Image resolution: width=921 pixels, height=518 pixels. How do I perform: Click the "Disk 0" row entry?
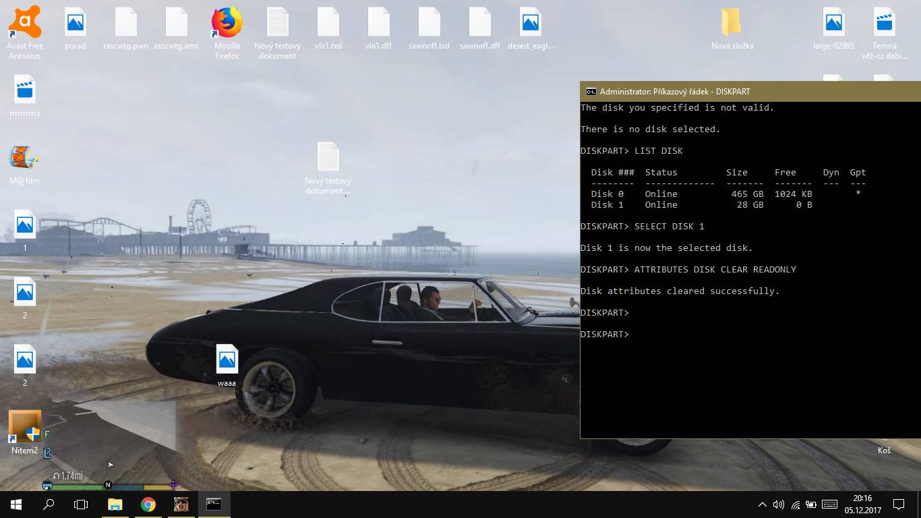pyautogui.click(x=607, y=194)
